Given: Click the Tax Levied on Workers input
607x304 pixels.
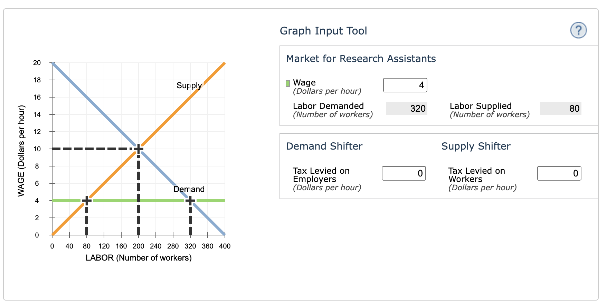Looking at the screenshot, I should pos(559,173).
